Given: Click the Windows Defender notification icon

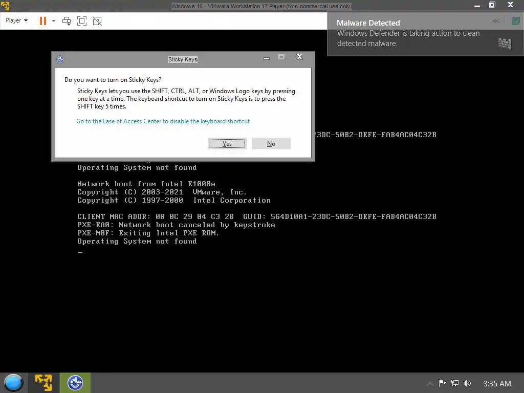Looking at the screenshot, I should 505,43.
